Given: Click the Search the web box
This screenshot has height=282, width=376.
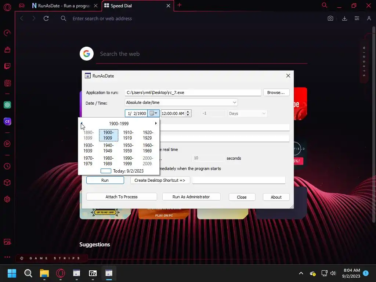Looking at the screenshot, I should coord(202,54).
